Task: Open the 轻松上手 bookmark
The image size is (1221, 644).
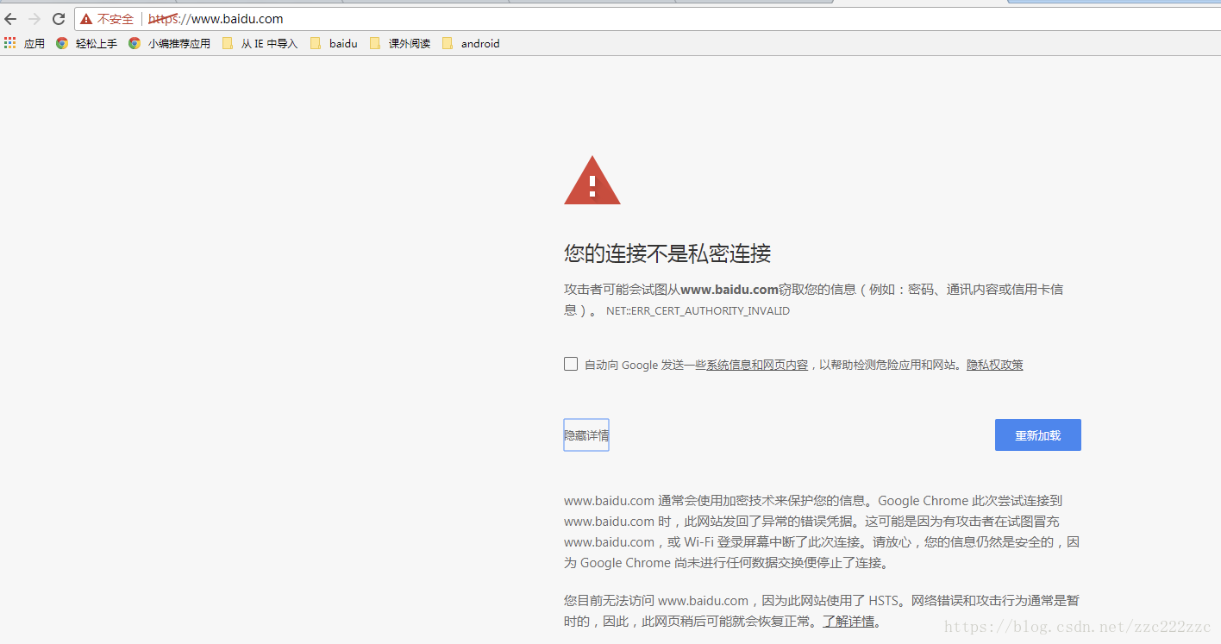Action: (86, 43)
